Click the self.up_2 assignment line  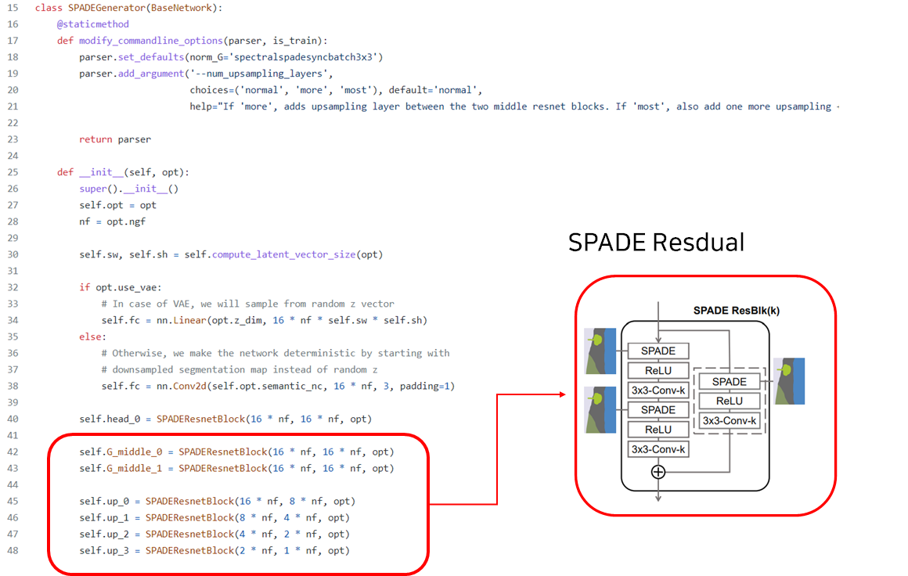[x=214, y=535]
